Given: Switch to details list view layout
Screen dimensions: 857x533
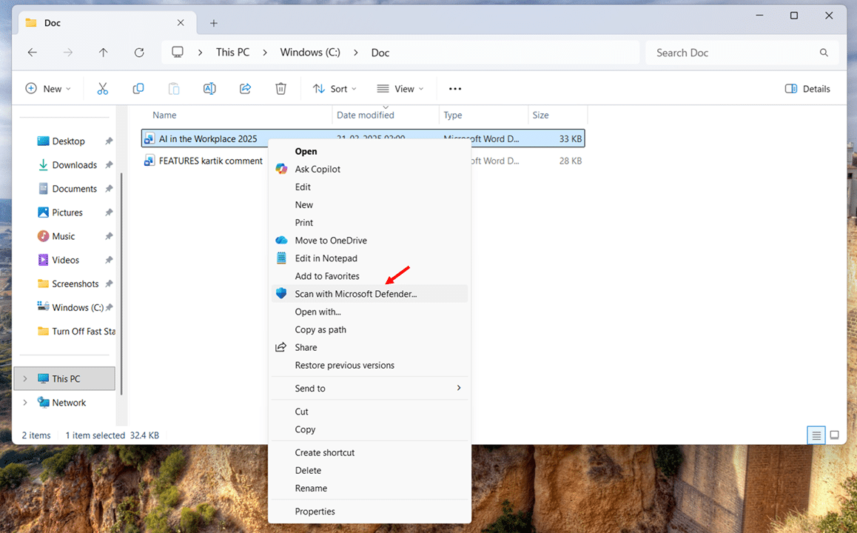Looking at the screenshot, I should click(816, 435).
